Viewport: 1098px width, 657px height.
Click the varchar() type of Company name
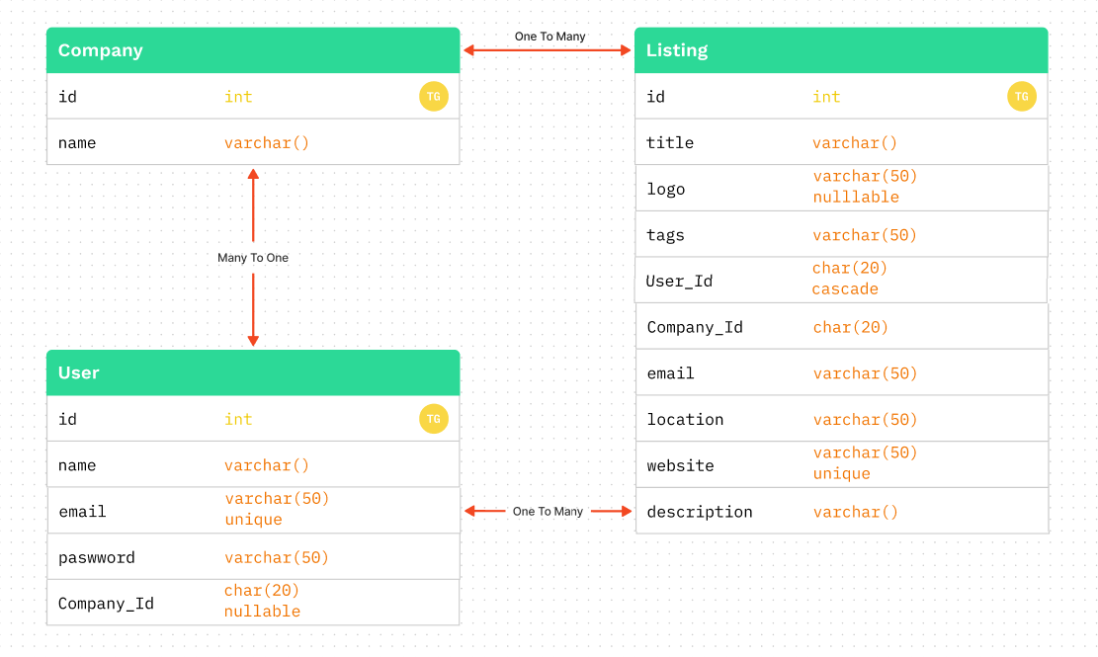(x=266, y=142)
